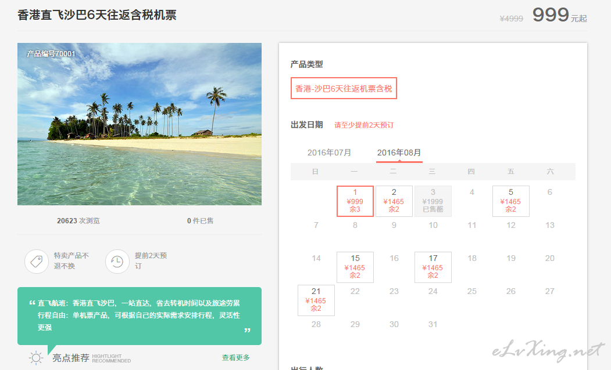This screenshot has width=611, height=370.
Task: Click the notice 请至少提前2天预订
Action: click(364, 125)
